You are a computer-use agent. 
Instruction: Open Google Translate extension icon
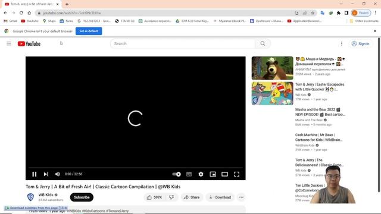[323, 13]
